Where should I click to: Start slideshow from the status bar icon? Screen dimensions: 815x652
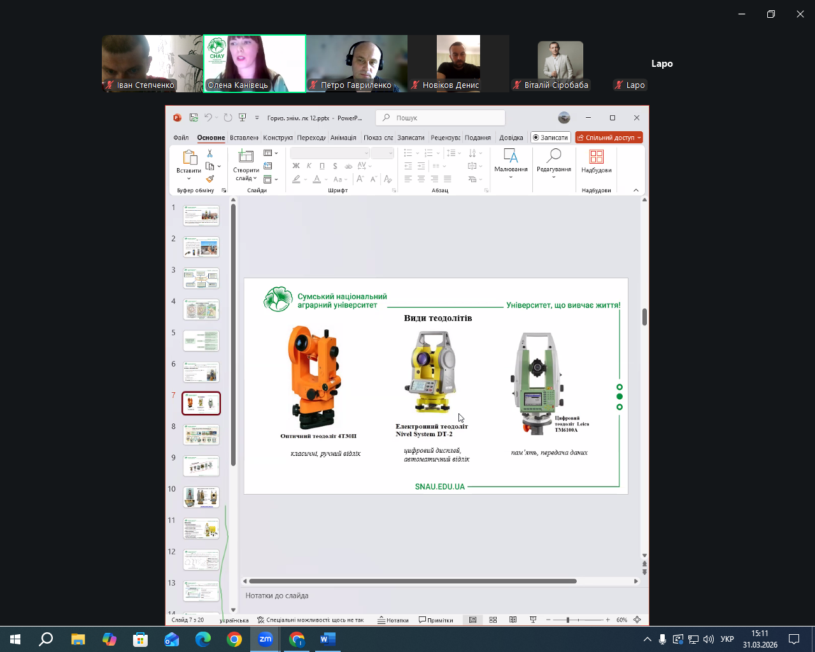click(x=533, y=620)
